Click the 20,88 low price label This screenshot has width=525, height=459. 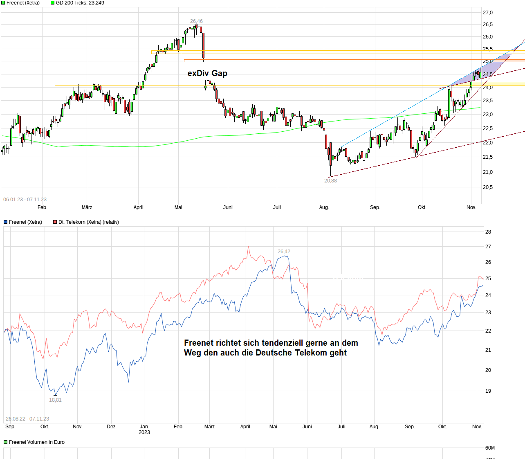(x=330, y=180)
